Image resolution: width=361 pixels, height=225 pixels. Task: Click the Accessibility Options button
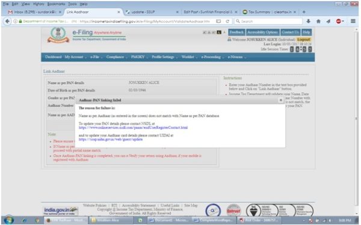point(263,32)
